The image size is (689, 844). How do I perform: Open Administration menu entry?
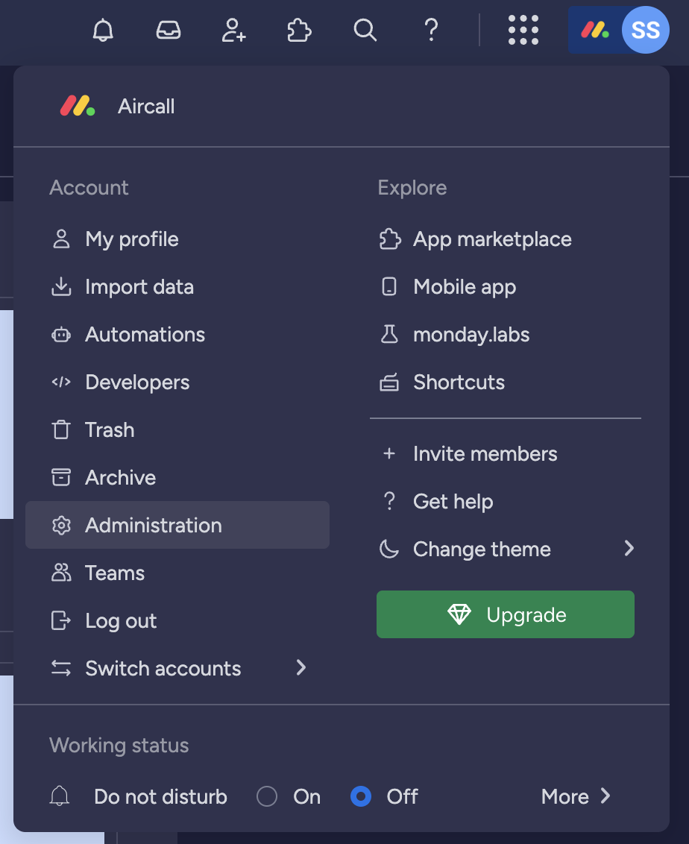[177, 526]
